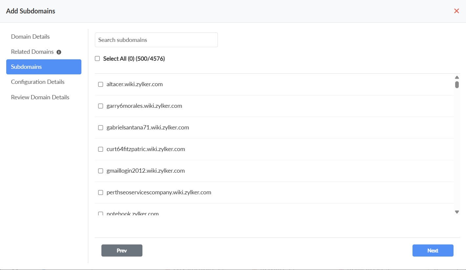Open the Domain Details step
This screenshot has width=466, height=270.
coord(31,37)
